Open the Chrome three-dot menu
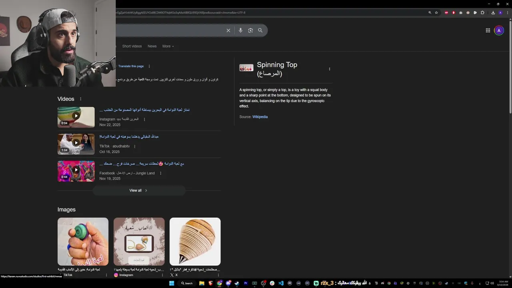Image resolution: width=512 pixels, height=288 pixels. pyautogui.click(x=508, y=12)
